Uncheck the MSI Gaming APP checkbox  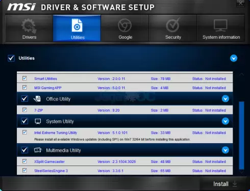click(x=24, y=88)
